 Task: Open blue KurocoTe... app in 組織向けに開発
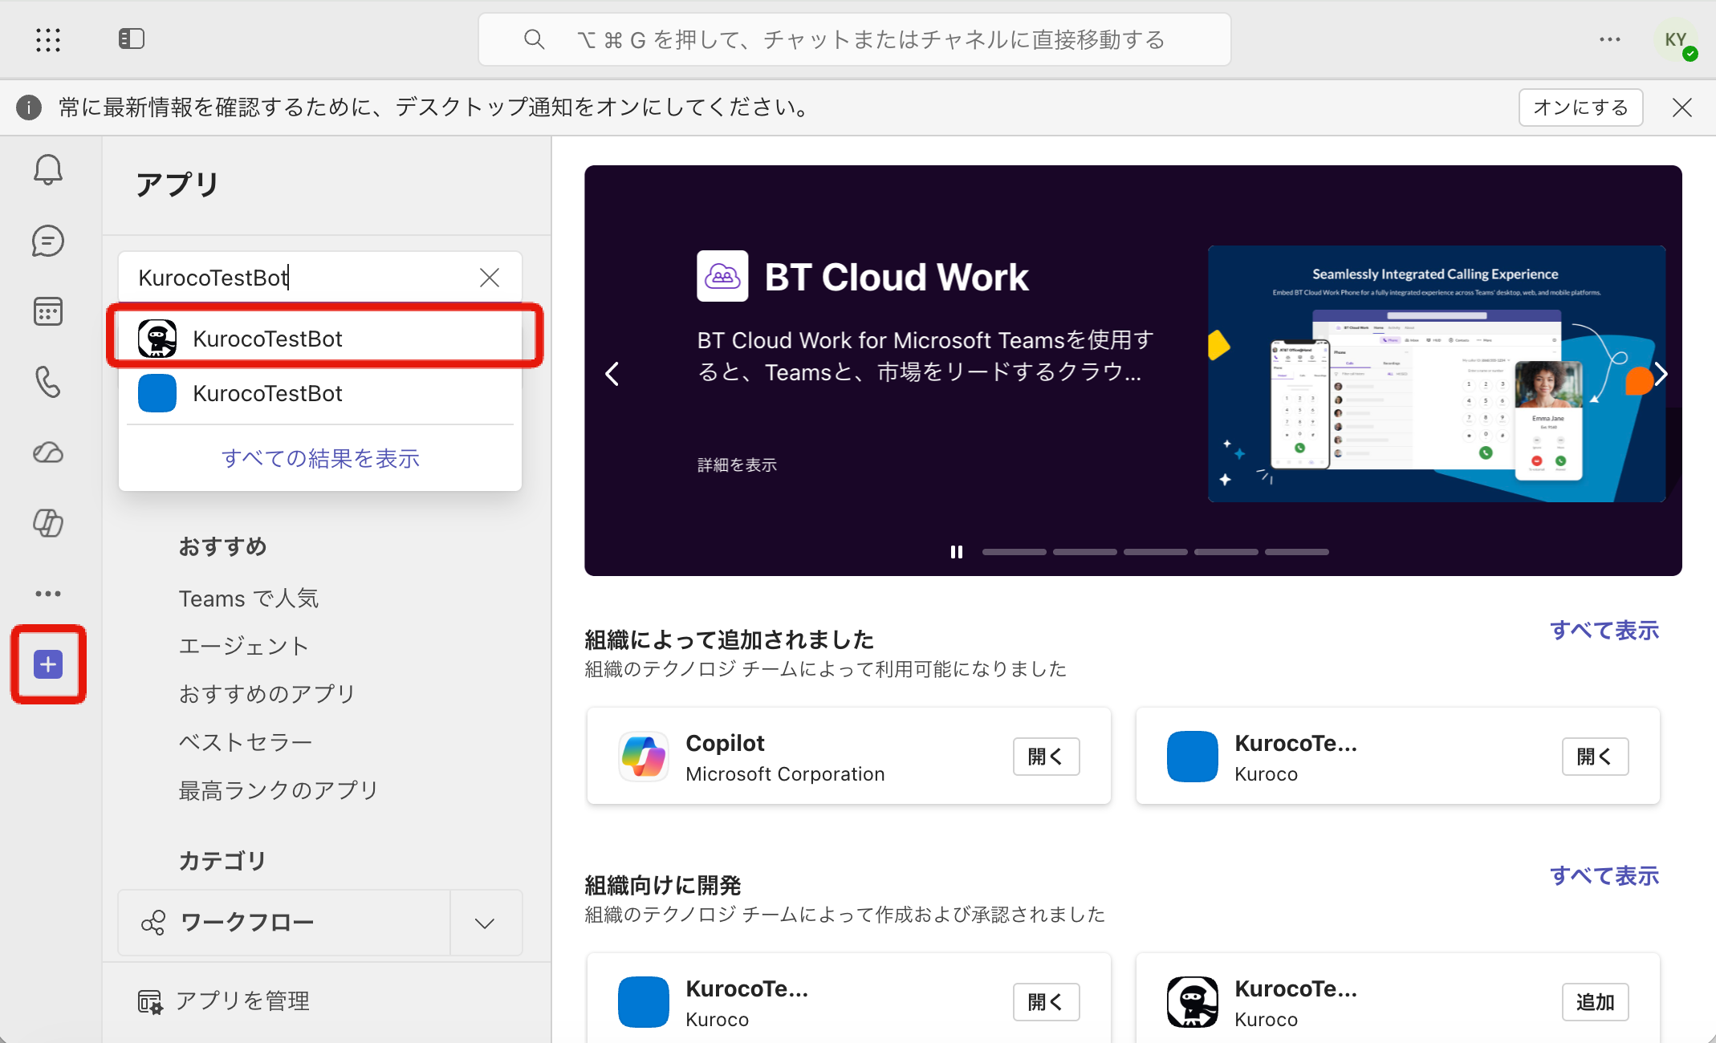(1046, 1002)
